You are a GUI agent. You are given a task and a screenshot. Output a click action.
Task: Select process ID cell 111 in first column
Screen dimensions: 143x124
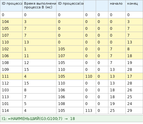[x=11, y=76]
